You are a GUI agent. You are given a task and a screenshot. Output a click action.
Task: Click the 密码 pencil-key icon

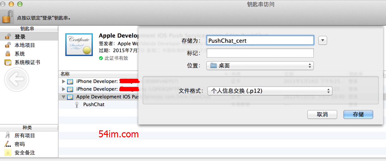coord(8,144)
